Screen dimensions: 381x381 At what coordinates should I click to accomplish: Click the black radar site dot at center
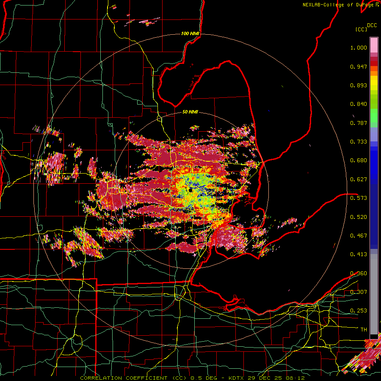pos(190,190)
